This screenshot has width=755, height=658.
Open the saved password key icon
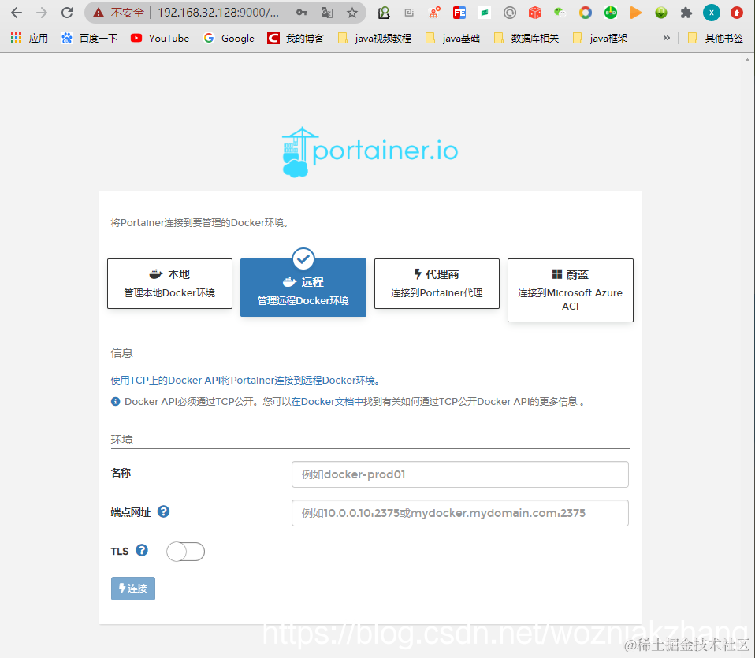coord(301,13)
